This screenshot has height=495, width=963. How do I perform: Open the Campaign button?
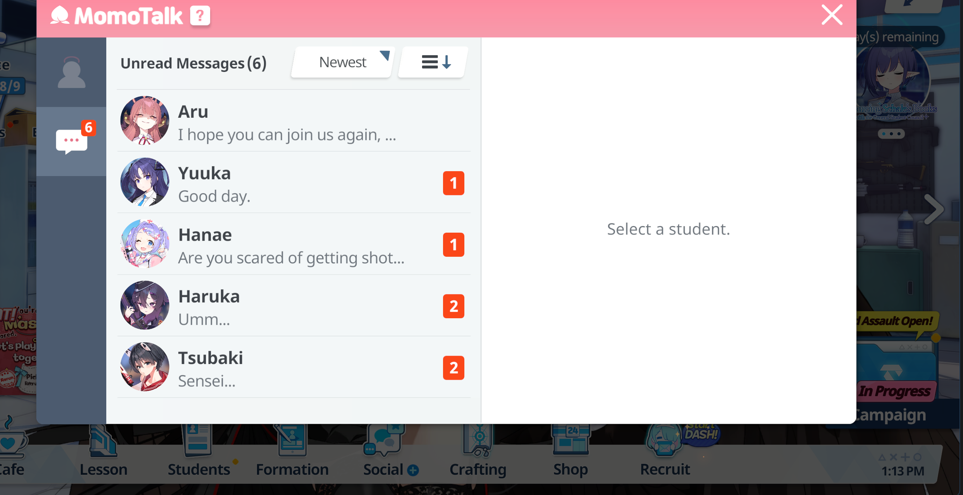coord(891,415)
